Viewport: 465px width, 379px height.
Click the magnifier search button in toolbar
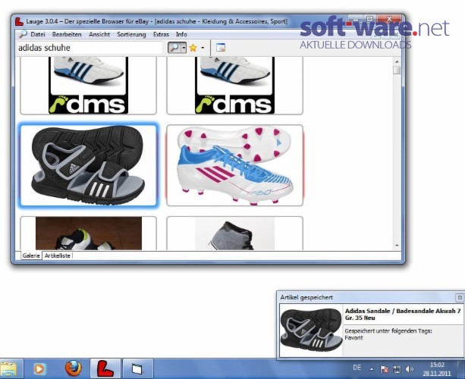[x=174, y=48]
